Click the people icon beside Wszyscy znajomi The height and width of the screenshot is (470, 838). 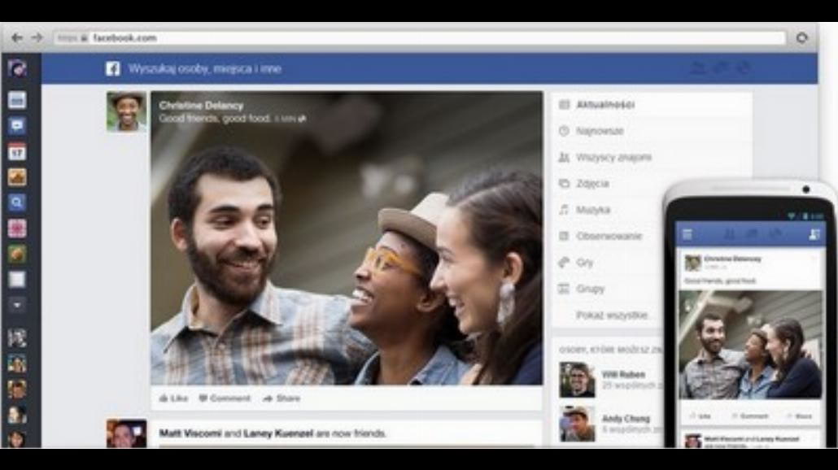pyautogui.click(x=564, y=157)
